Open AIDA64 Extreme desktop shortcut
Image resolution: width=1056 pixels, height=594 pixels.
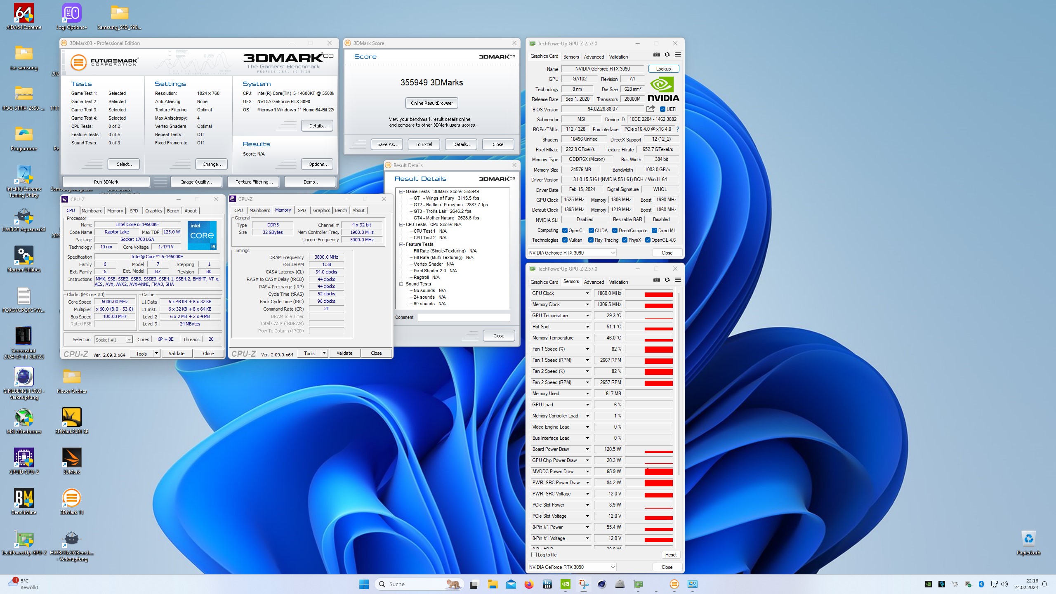click(24, 16)
